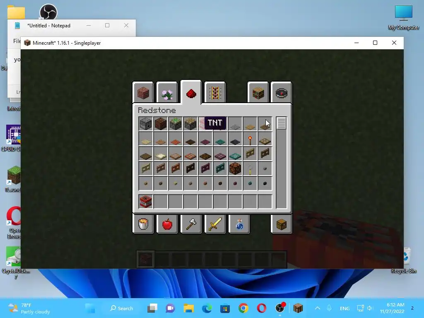Open File Explorer from the taskbar
The height and width of the screenshot is (318, 424).
[188, 308]
